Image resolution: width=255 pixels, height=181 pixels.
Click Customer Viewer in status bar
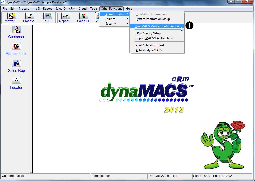14,176
